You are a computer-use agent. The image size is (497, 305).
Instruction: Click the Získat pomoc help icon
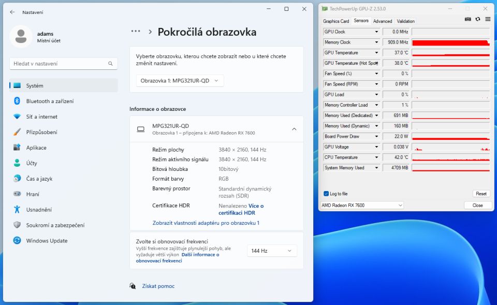click(133, 286)
